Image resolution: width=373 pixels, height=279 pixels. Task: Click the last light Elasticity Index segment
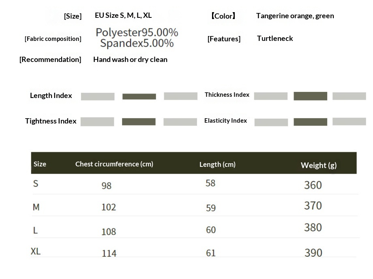[x=349, y=121]
